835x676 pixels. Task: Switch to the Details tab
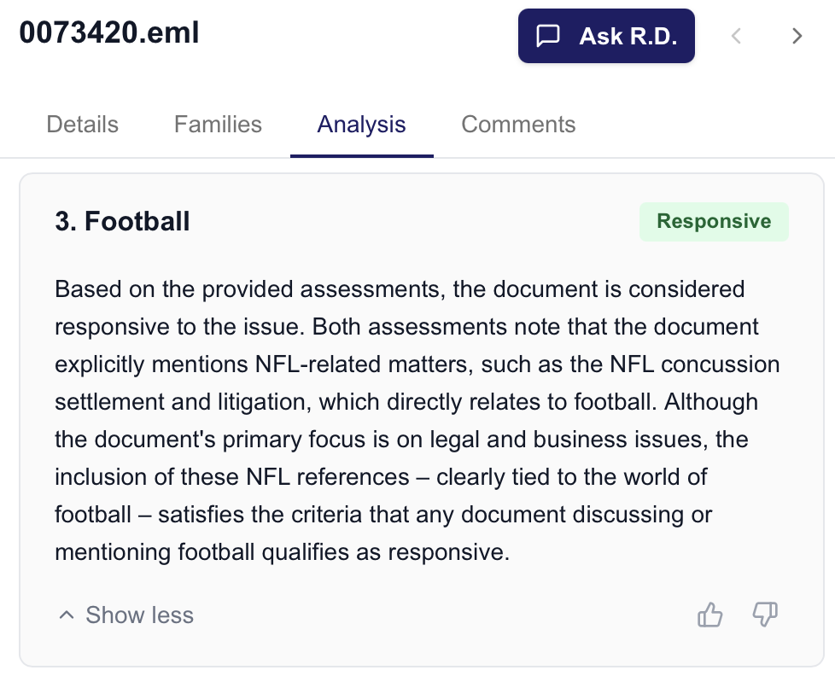point(82,125)
